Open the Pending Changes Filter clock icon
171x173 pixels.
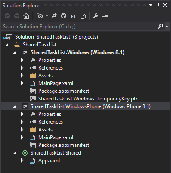point(40,16)
